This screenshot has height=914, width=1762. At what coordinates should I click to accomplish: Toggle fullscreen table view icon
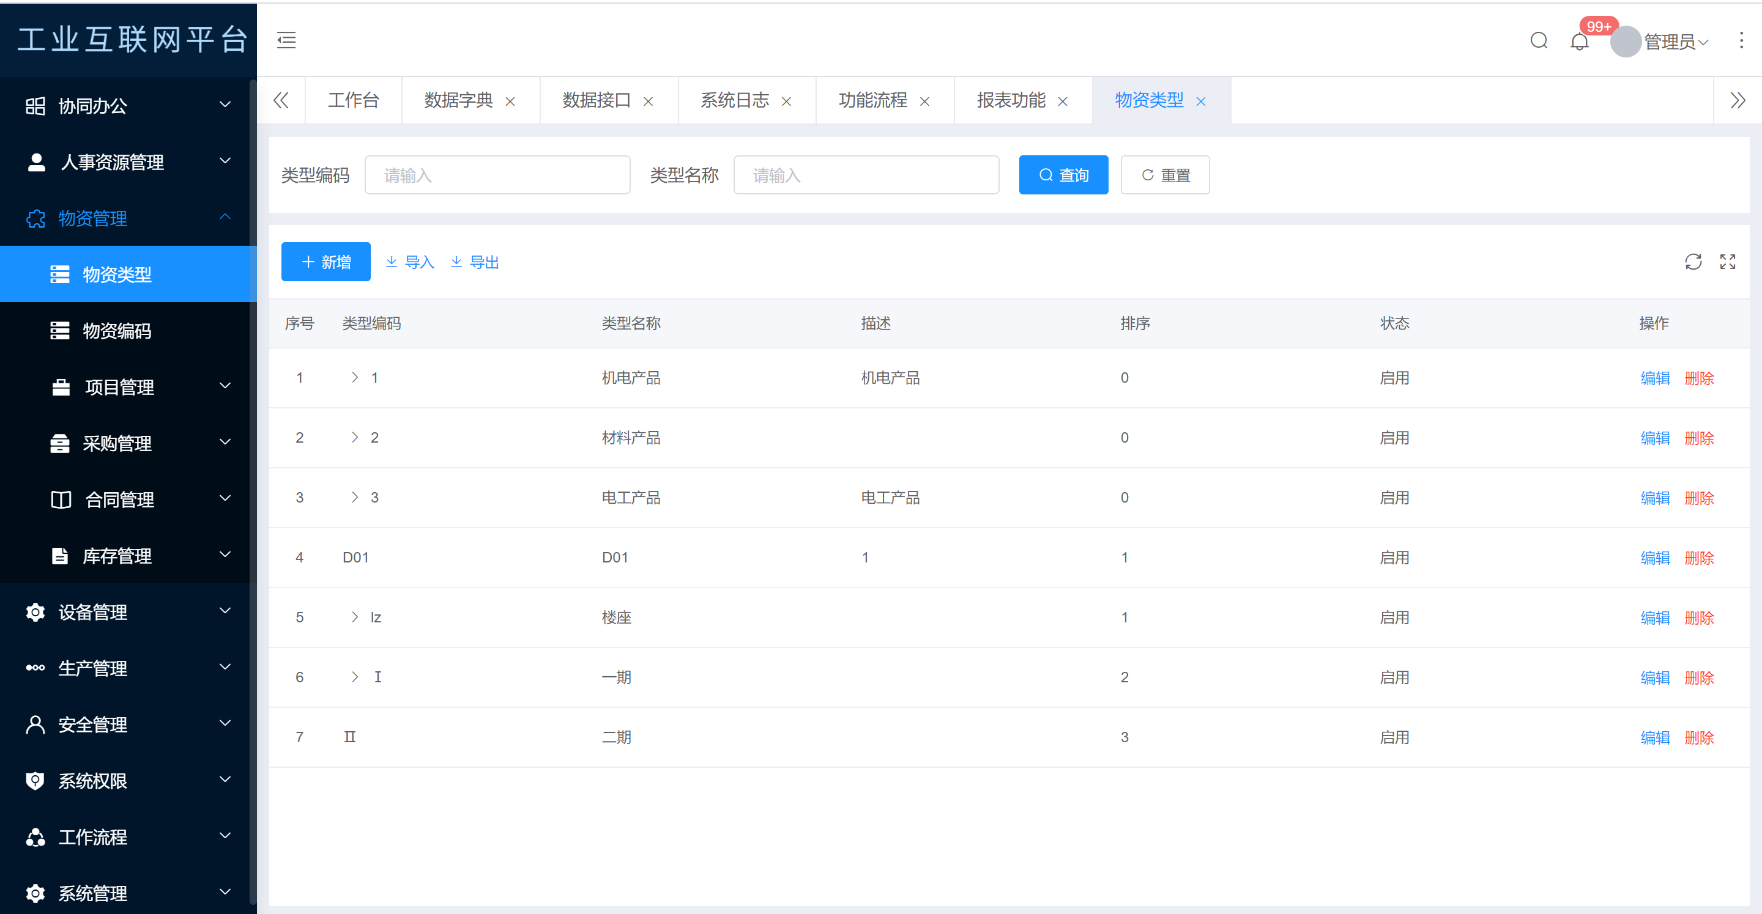(1728, 262)
